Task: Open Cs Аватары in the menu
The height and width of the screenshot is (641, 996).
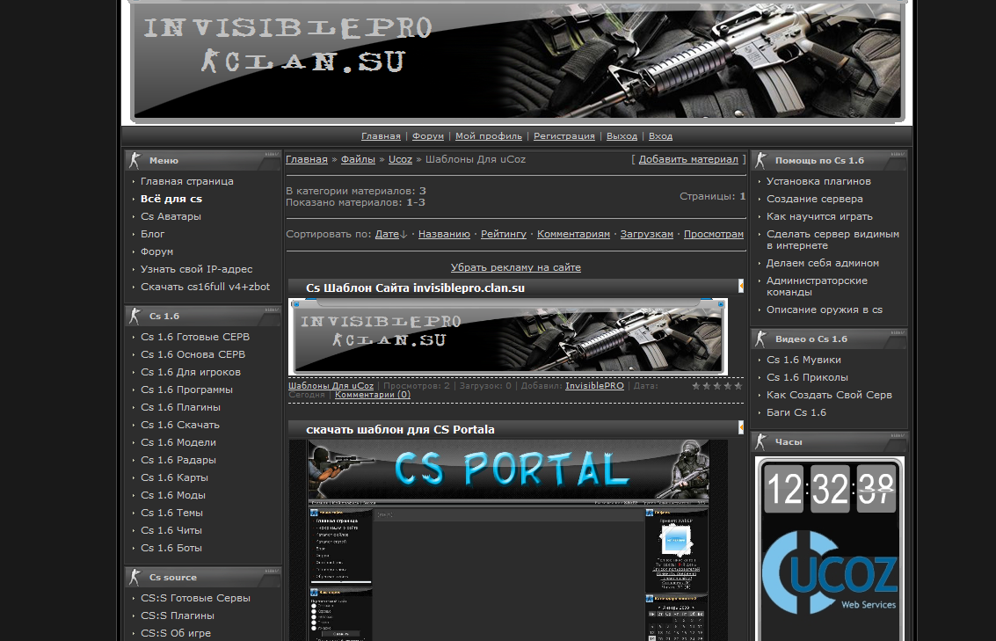Action: tap(171, 216)
